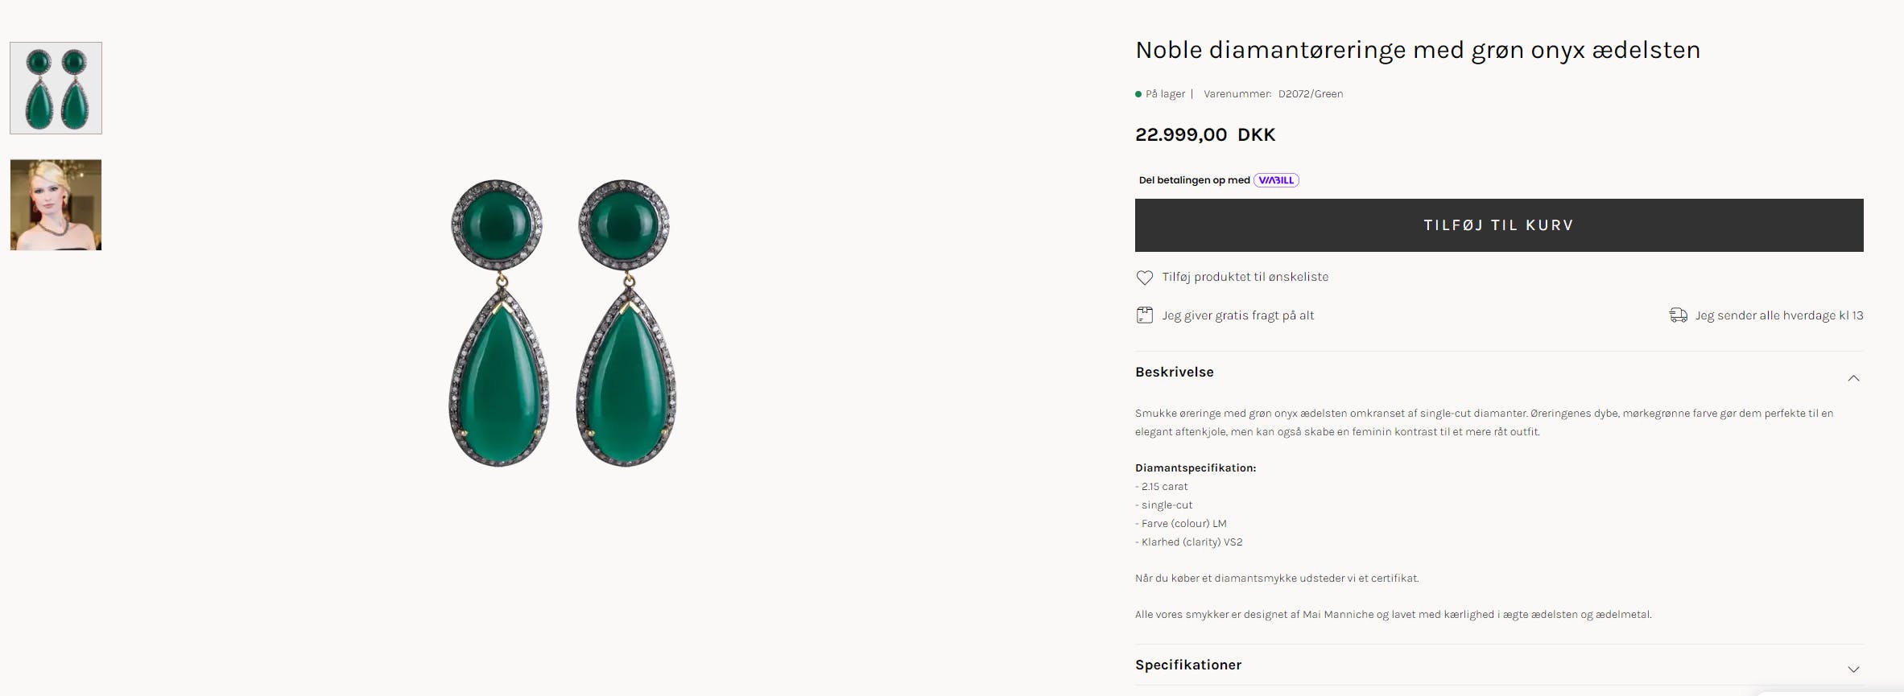Click 'Tilføj produktet til ønskeliste' link

point(1245,277)
